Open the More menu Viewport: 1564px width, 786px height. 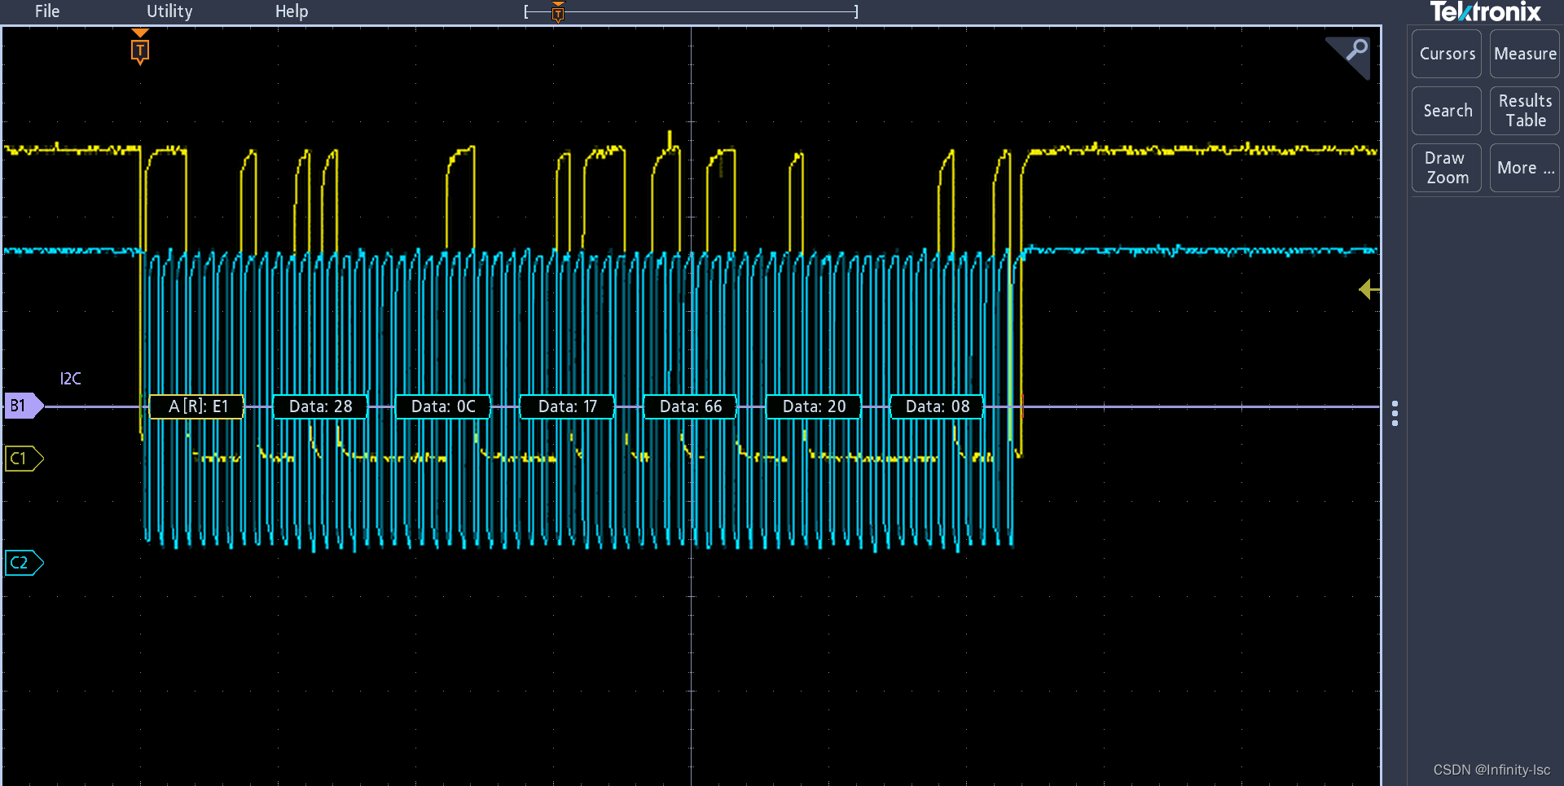(x=1523, y=168)
